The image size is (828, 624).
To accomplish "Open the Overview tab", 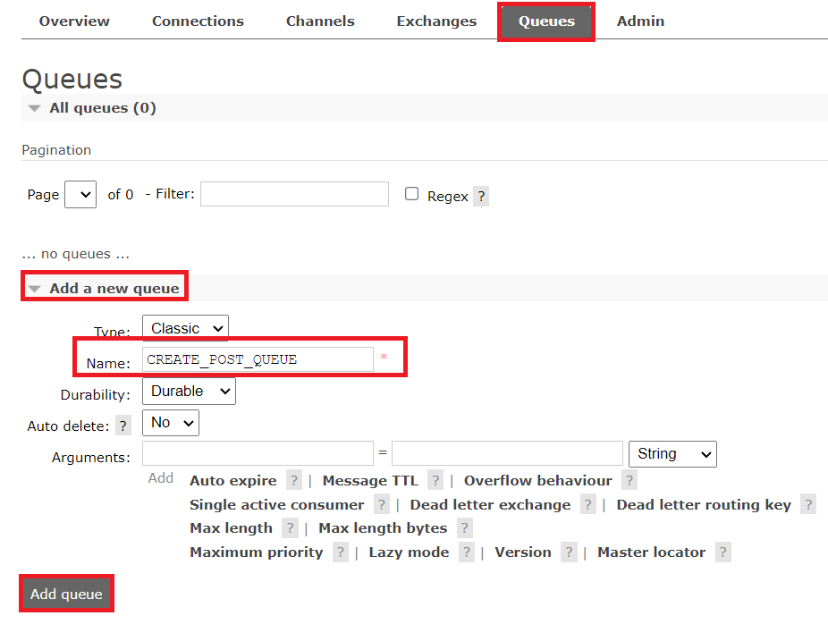I will tap(74, 21).
